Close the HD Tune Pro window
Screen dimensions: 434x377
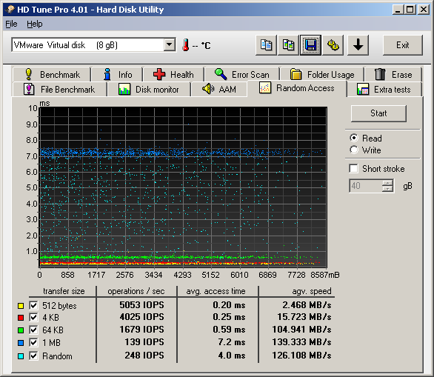pyautogui.click(x=424, y=10)
